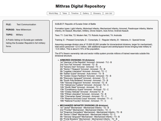Screen dimensions: 161x121
Task: Click the 87% firearm ownership paragraph
Action: 102,55
